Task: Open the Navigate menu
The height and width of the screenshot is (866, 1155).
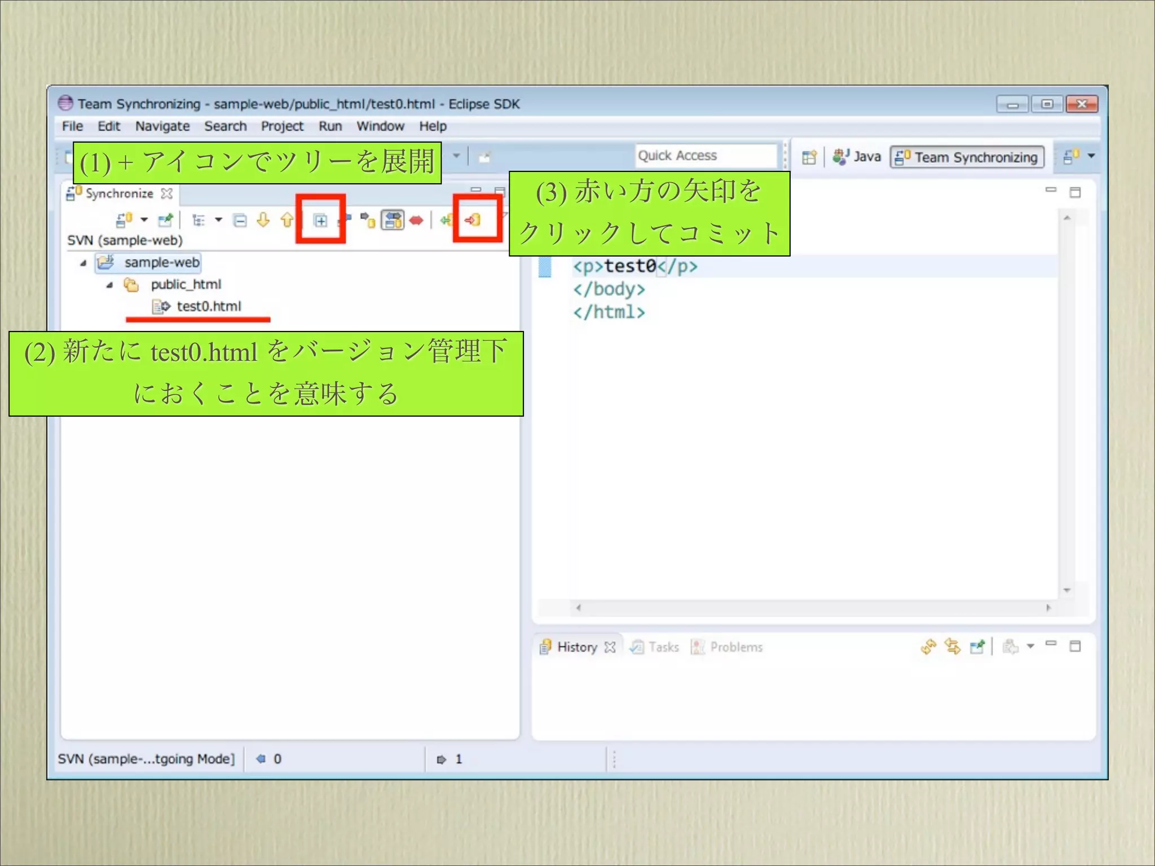Action: (162, 126)
